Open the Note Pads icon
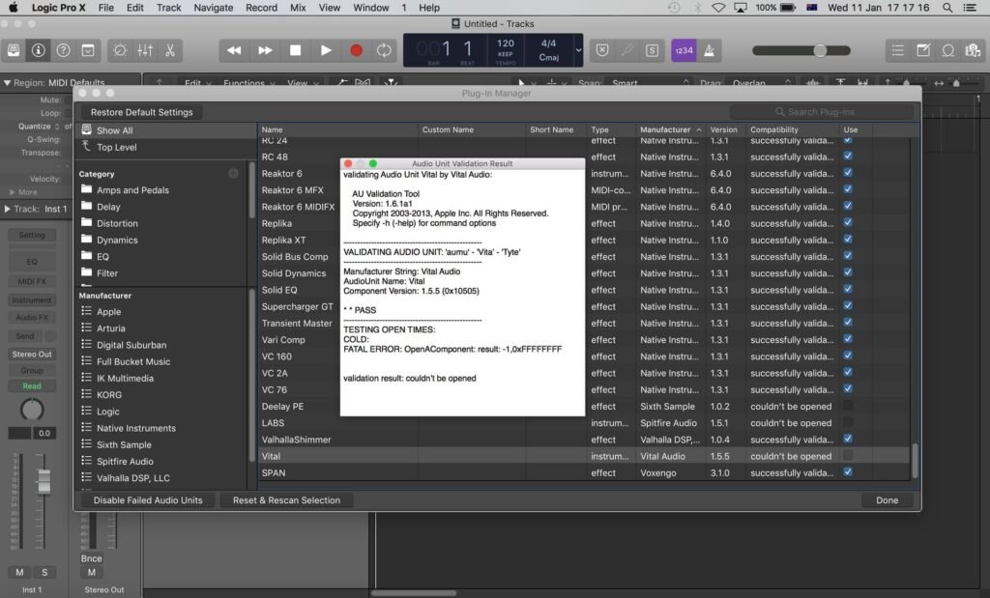The height and width of the screenshot is (598, 990). 923,50
